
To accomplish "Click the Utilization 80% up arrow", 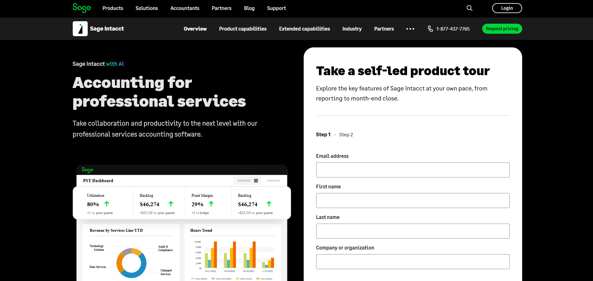I will click(107, 204).
